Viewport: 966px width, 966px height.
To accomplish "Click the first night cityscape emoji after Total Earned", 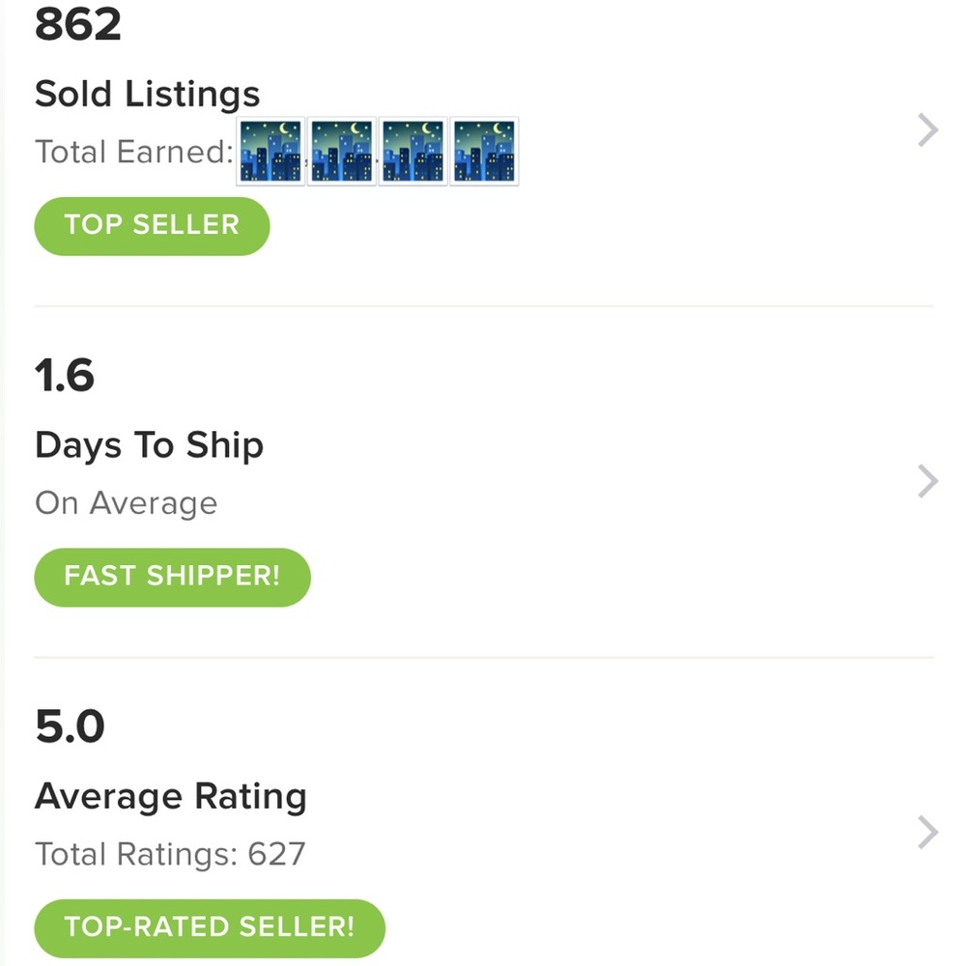I will pyautogui.click(x=270, y=152).
